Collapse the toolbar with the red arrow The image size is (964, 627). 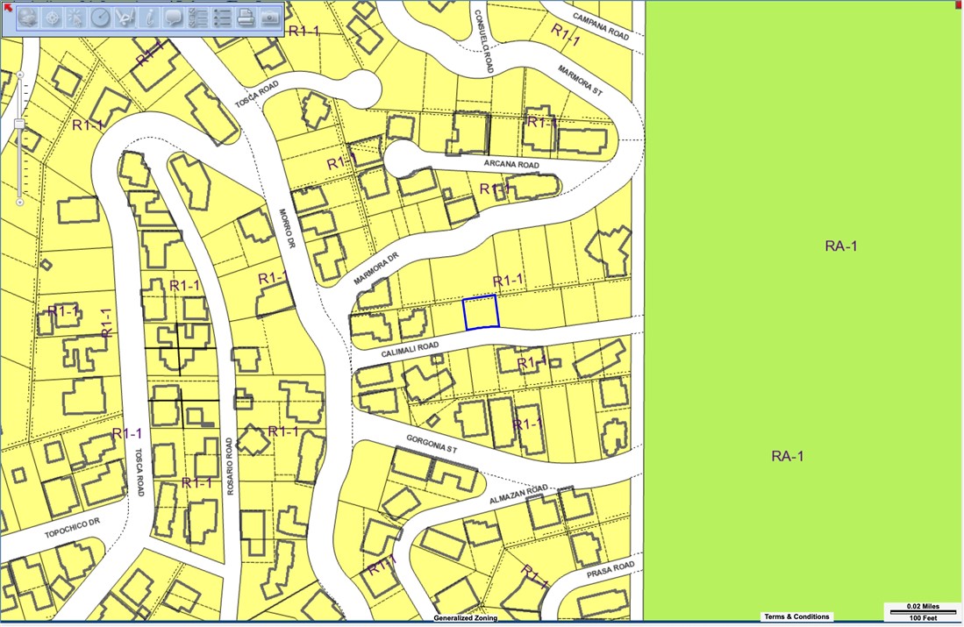(x=6, y=6)
